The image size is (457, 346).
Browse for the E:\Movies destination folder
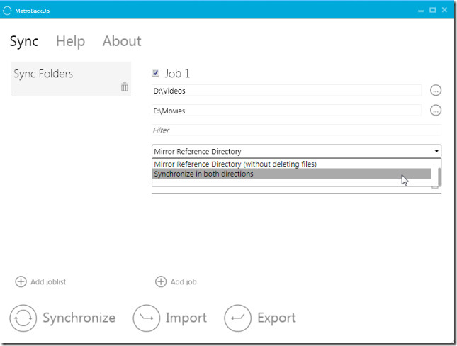(436, 110)
